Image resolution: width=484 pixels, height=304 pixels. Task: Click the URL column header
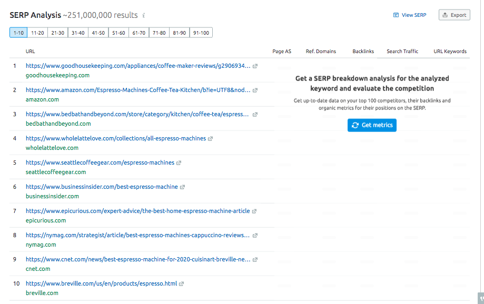tap(30, 52)
